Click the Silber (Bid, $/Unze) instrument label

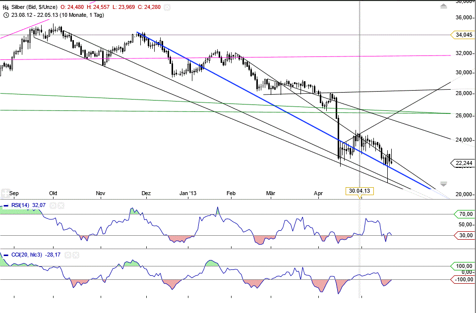click(35, 7)
